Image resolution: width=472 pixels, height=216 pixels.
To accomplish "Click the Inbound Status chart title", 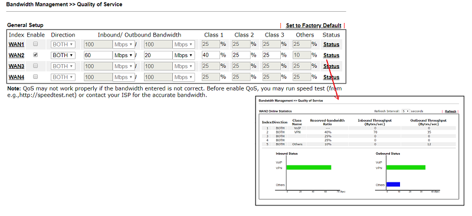I will click(287, 154).
